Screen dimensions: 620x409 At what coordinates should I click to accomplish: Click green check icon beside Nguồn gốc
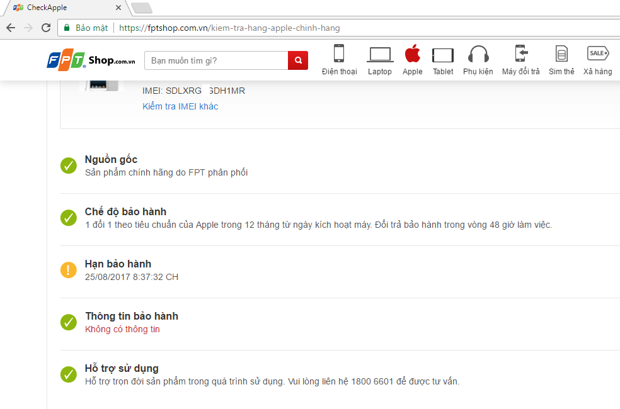click(x=69, y=165)
